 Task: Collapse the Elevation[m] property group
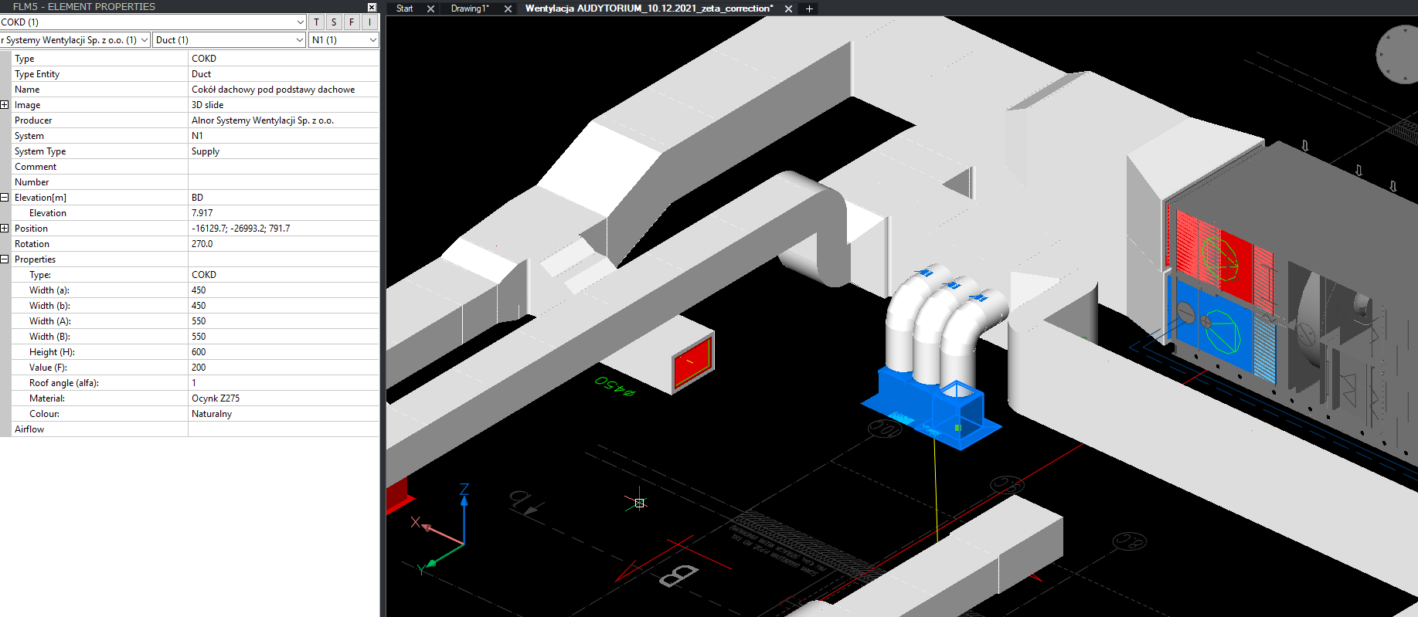(x=5, y=198)
